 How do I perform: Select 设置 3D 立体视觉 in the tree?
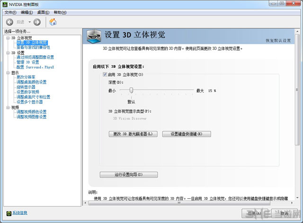[32, 43]
